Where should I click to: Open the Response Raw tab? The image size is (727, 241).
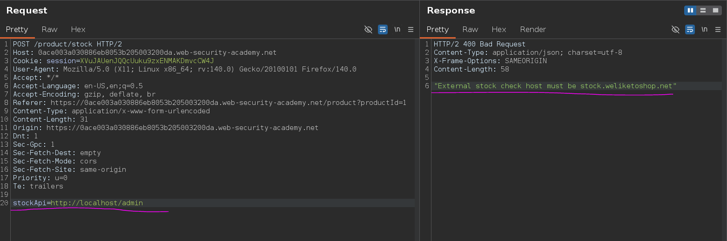tap(470, 29)
